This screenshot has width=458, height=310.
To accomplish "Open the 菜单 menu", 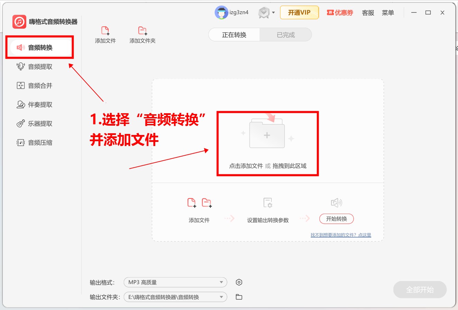I will (388, 13).
